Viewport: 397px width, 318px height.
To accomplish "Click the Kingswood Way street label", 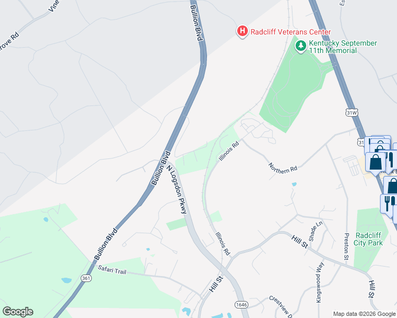I will [320, 282].
